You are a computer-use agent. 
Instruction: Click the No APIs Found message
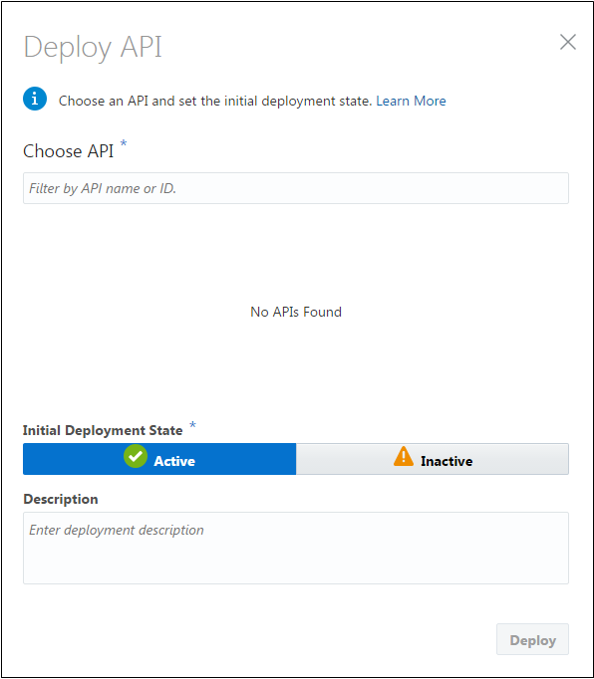click(296, 312)
